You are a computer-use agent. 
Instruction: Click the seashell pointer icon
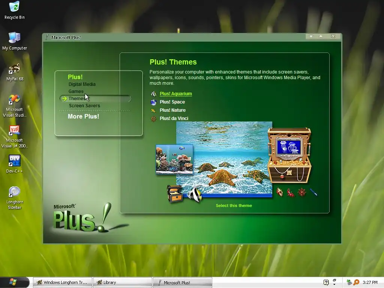(x=280, y=192)
